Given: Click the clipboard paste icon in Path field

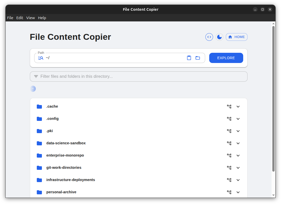Looking at the screenshot, I should [x=189, y=58].
